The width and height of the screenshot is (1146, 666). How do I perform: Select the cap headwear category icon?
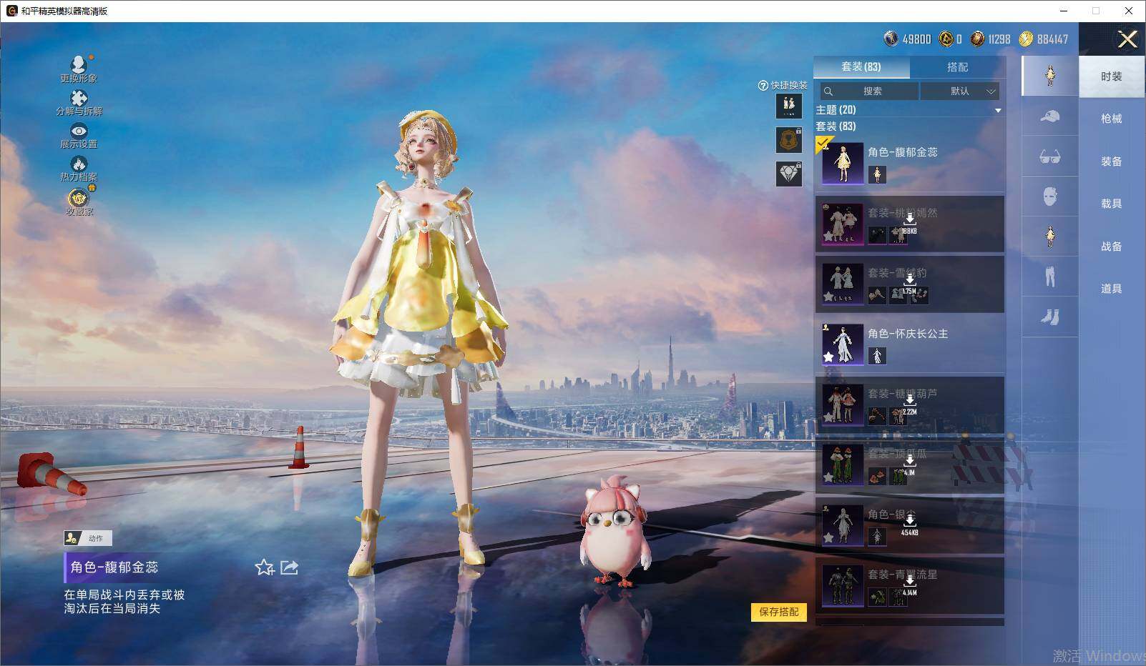1050,116
